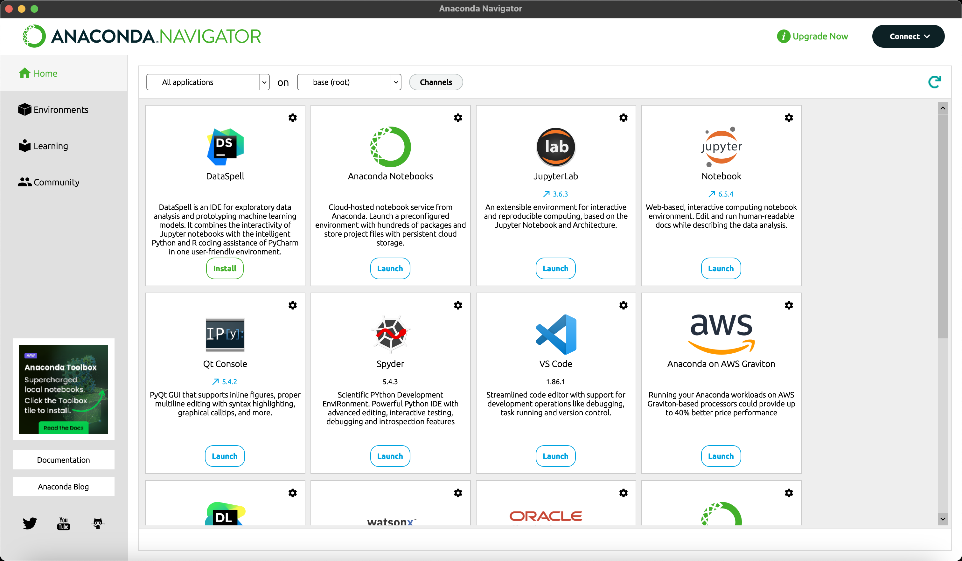The height and width of the screenshot is (561, 962).
Task: Click the ORACLE logo on bottom tile
Action: [x=546, y=516]
